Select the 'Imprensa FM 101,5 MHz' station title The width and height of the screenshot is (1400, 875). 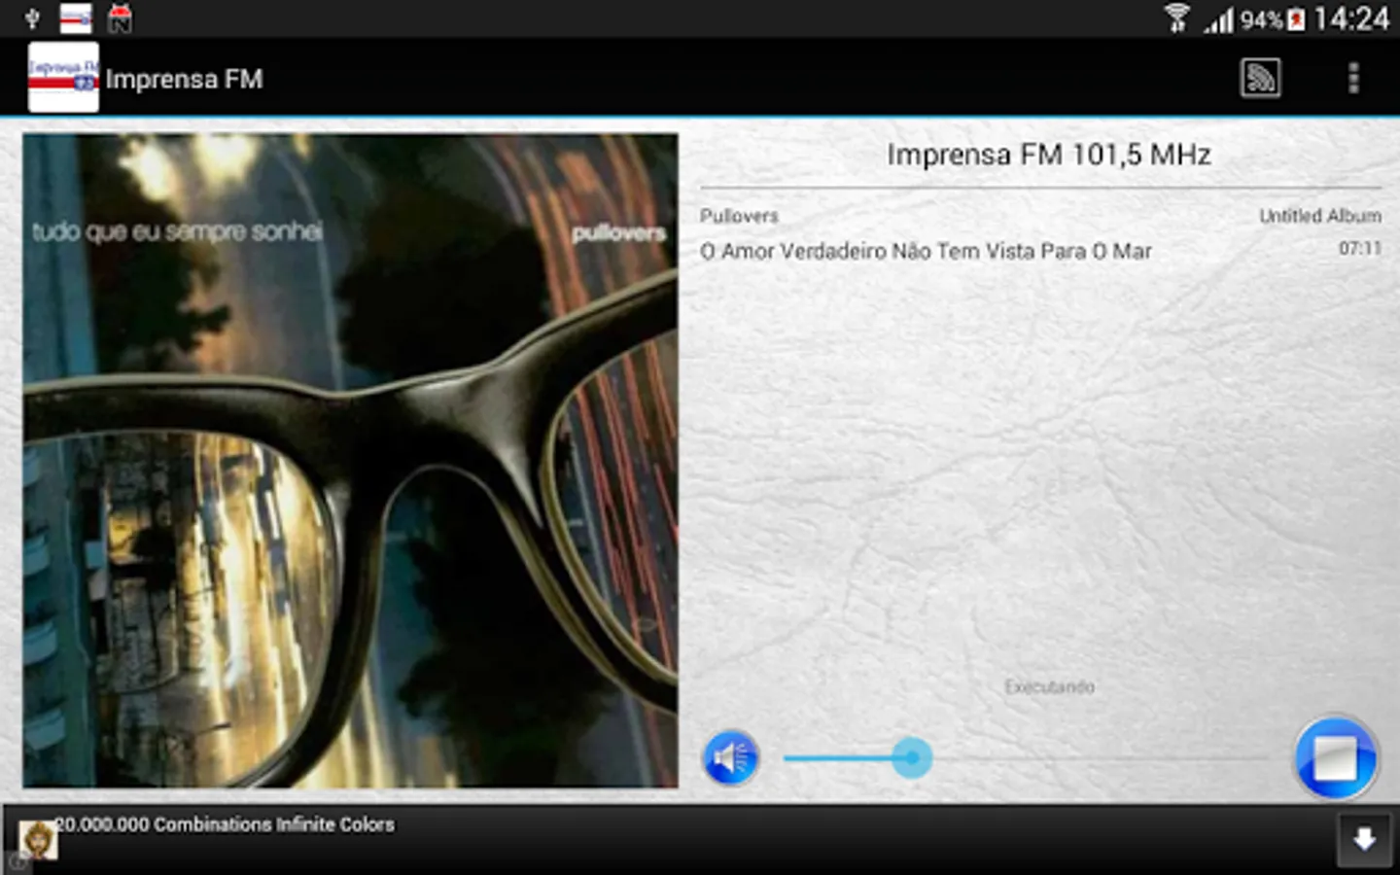click(x=1049, y=155)
